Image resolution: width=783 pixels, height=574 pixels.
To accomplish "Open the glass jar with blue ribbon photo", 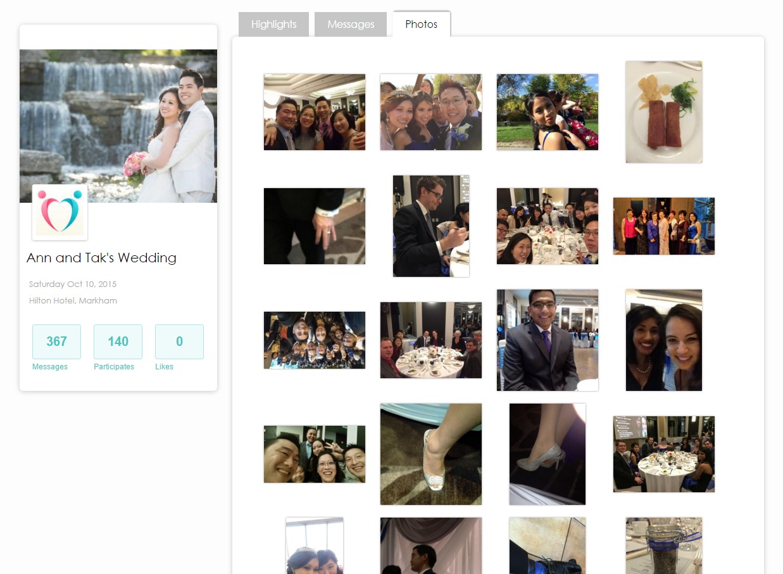I will pos(664,545).
